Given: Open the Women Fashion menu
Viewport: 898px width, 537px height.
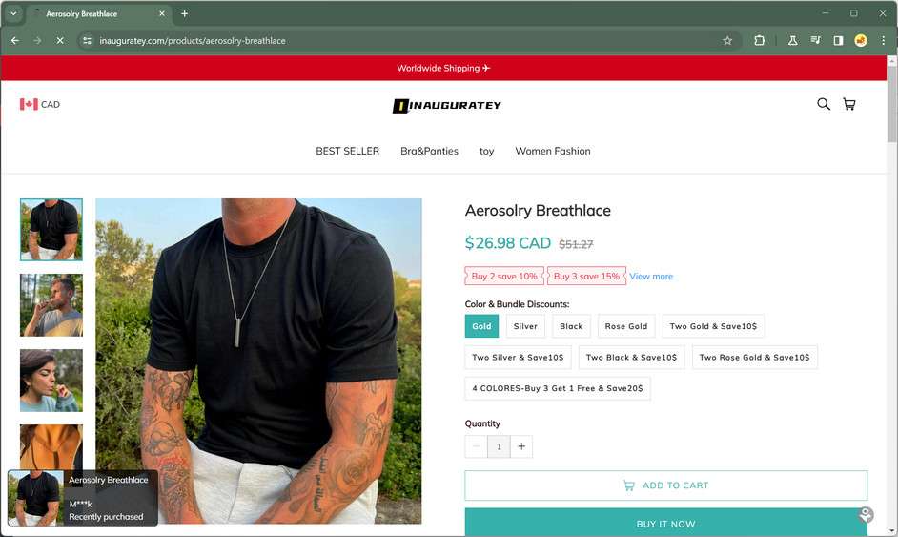Looking at the screenshot, I should click(x=553, y=151).
